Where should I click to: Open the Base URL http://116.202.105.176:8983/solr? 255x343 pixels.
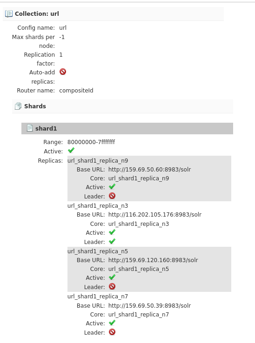pyautogui.click(x=155, y=215)
